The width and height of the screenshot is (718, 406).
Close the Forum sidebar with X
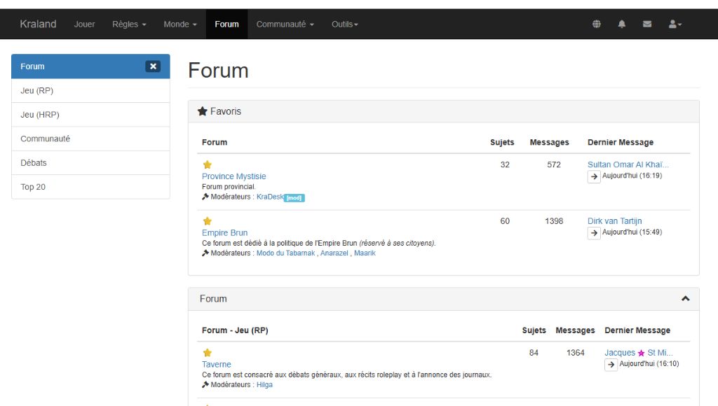[153, 66]
